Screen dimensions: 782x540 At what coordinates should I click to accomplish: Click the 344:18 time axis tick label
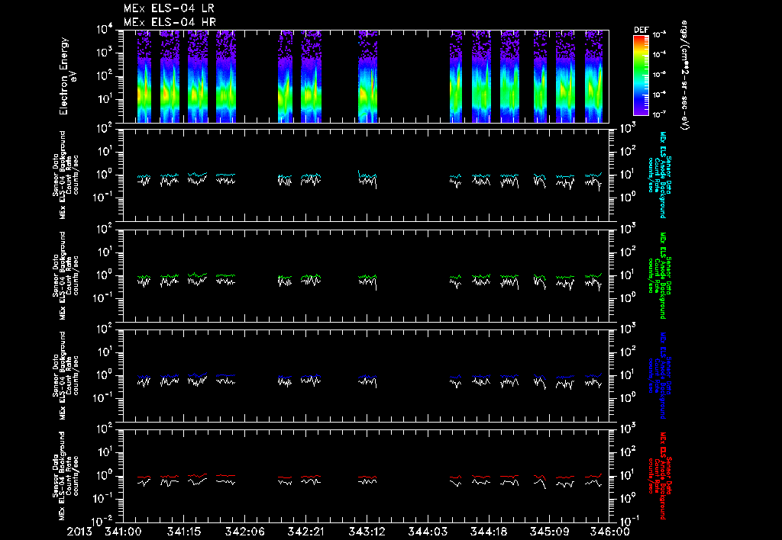(488, 532)
